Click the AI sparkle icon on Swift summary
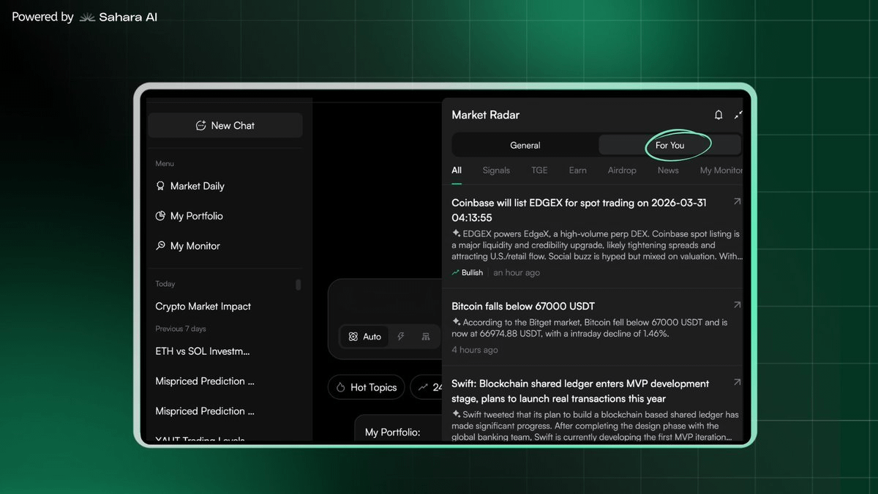This screenshot has height=494, width=878. [456, 414]
